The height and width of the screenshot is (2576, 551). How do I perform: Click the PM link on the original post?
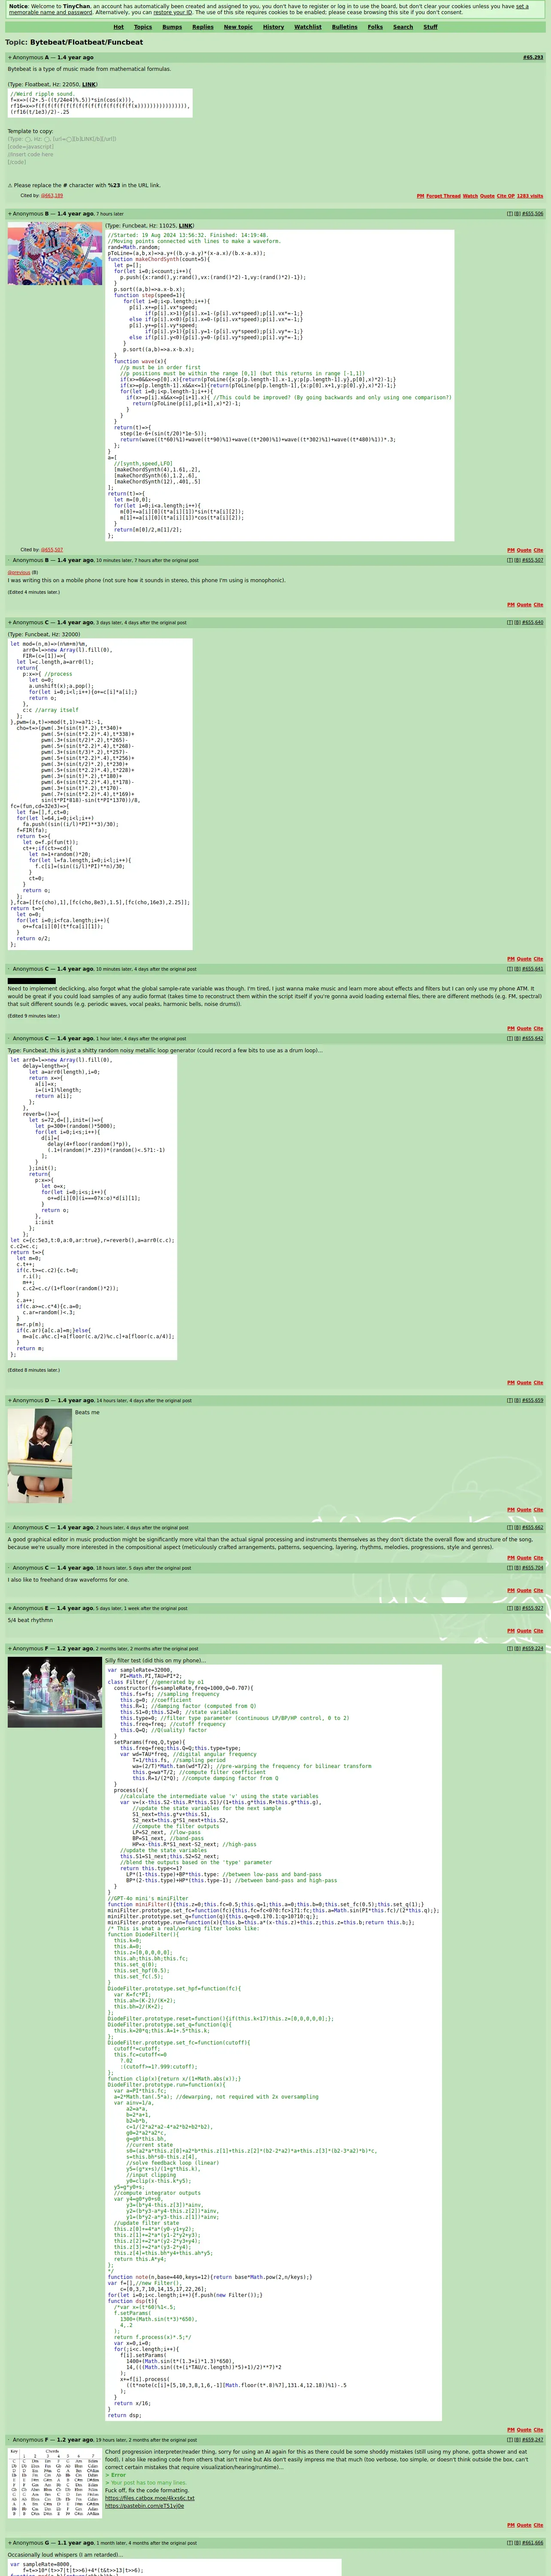(420, 196)
